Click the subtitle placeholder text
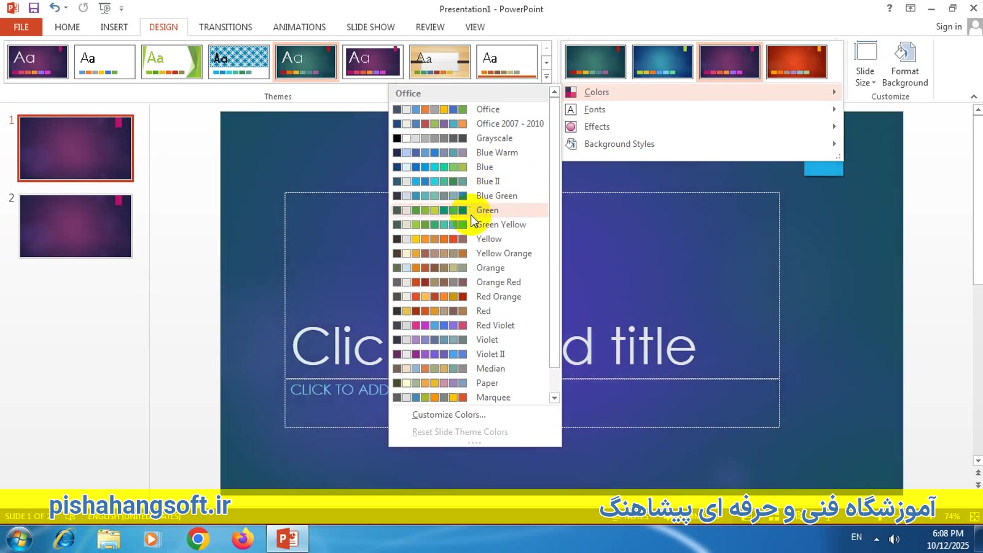 pyautogui.click(x=339, y=390)
